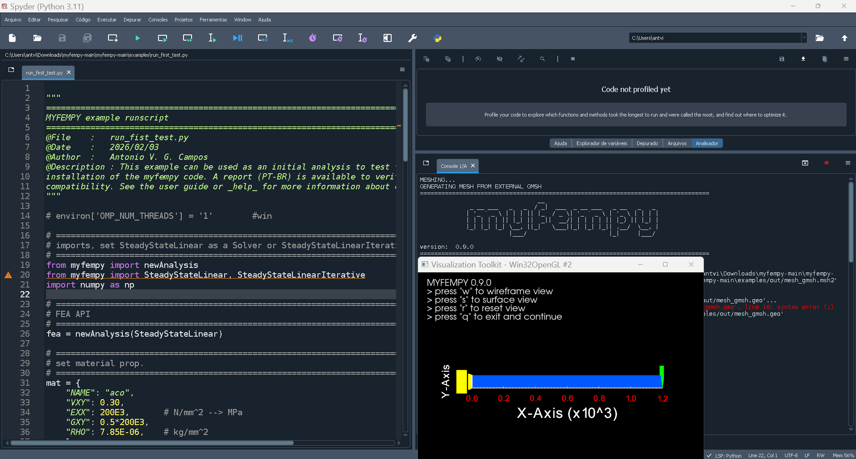The image size is (856, 459).
Task: Click the profiler search magnifier icon
Action: point(543,59)
